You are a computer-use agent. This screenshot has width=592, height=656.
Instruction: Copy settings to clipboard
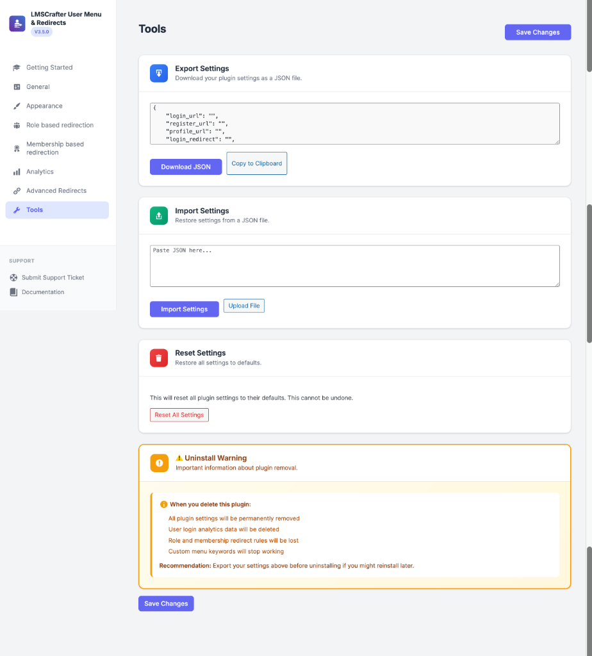pyautogui.click(x=256, y=163)
